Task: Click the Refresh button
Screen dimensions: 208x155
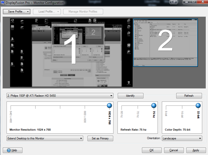Action: click(189, 96)
